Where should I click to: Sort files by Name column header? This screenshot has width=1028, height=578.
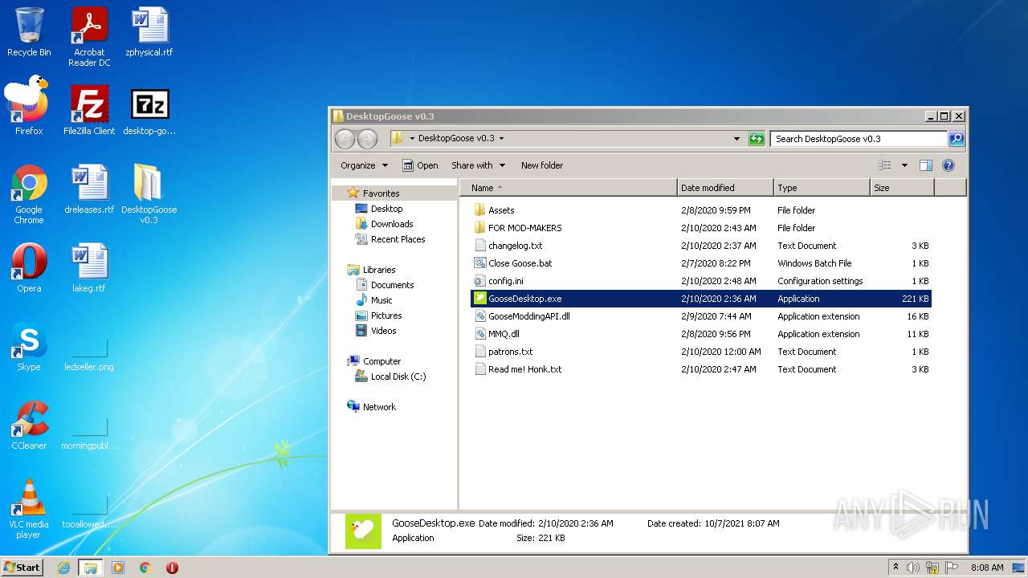(x=568, y=188)
